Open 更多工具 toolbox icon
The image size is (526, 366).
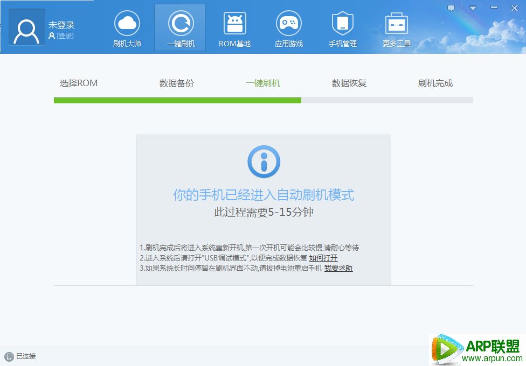tap(397, 24)
